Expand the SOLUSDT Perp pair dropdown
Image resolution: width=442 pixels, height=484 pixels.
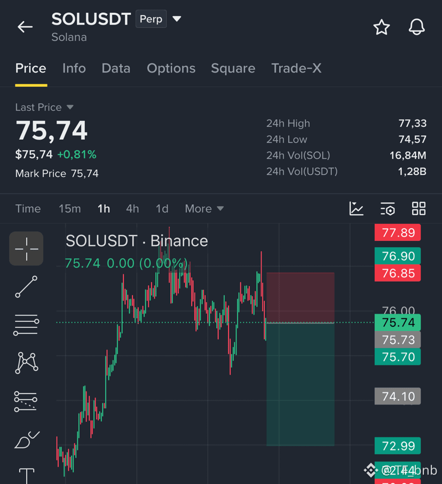click(177, 19)
